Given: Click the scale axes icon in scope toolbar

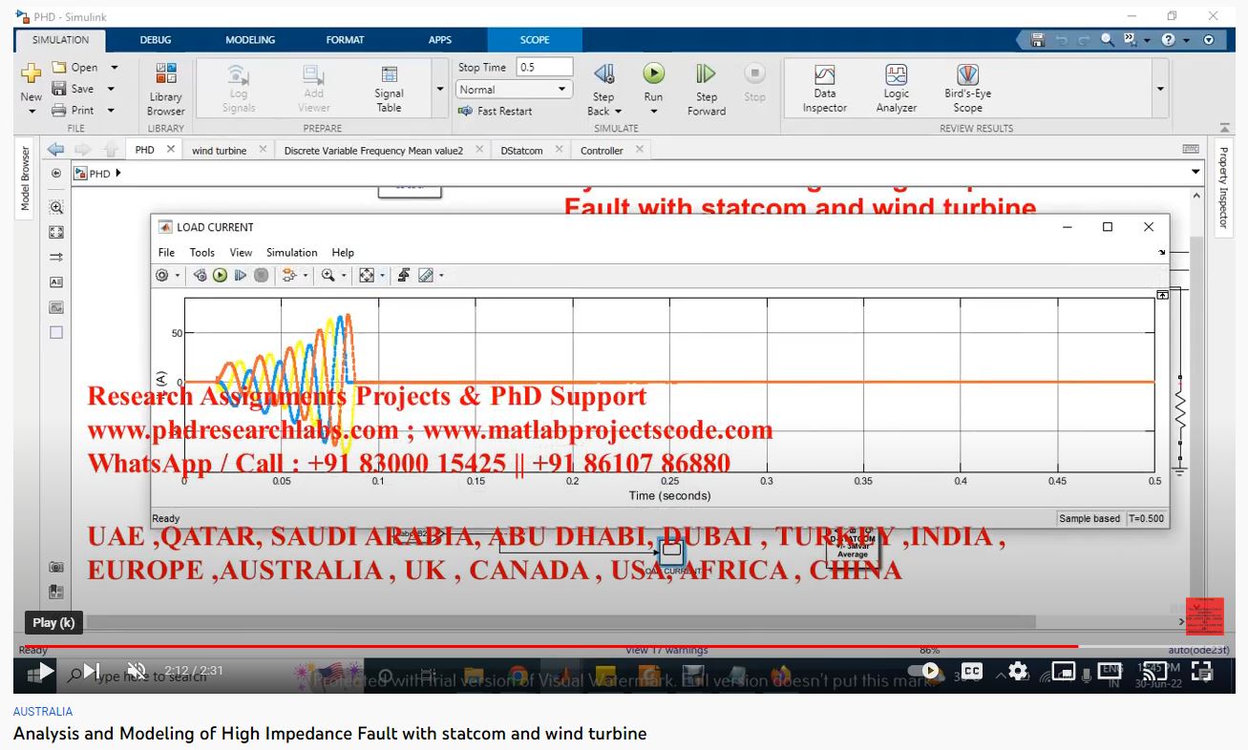Looking at the screenshot, I should point(366,275).
